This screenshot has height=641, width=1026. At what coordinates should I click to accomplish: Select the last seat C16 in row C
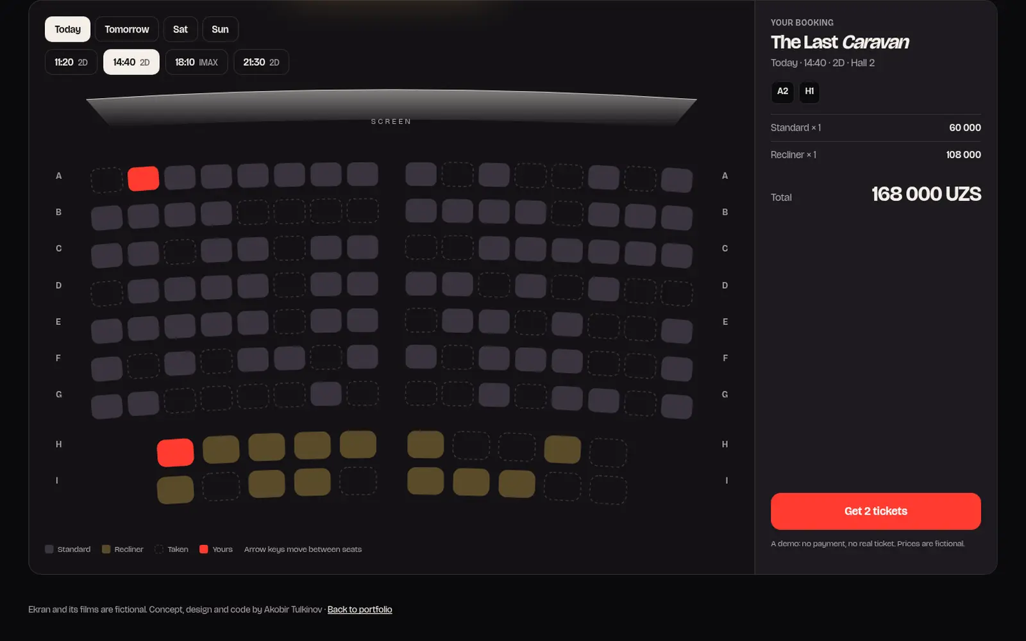tap(677, 255)
